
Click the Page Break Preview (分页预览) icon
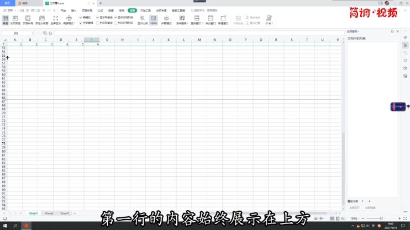[15, 20]
